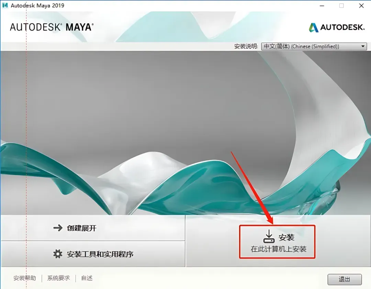
Task: Expand language list via dropdown arrow
Action: pyautogui.click(x=363, y=46)
